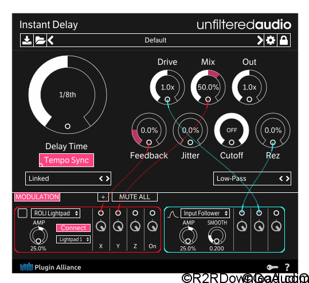This screenshot has width=309, height=283.
Task: Click the MUTE ALL button
Action: (x=135, y=197)
